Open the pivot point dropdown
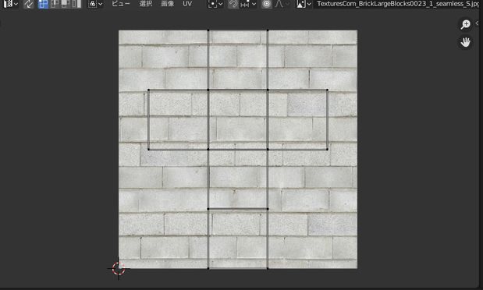 [215, 4]
